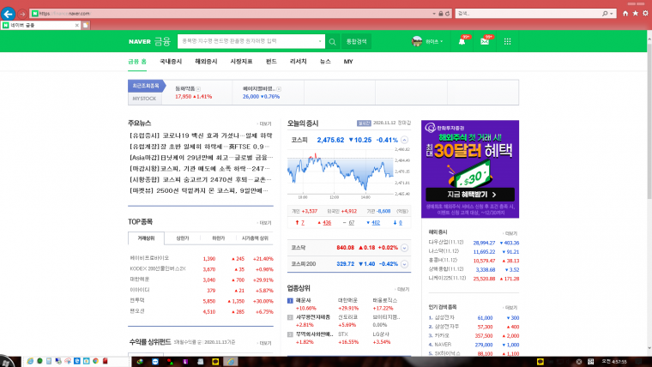Open the 다우산업 overseas index link

pyautogui.click(x=446, y=242)
